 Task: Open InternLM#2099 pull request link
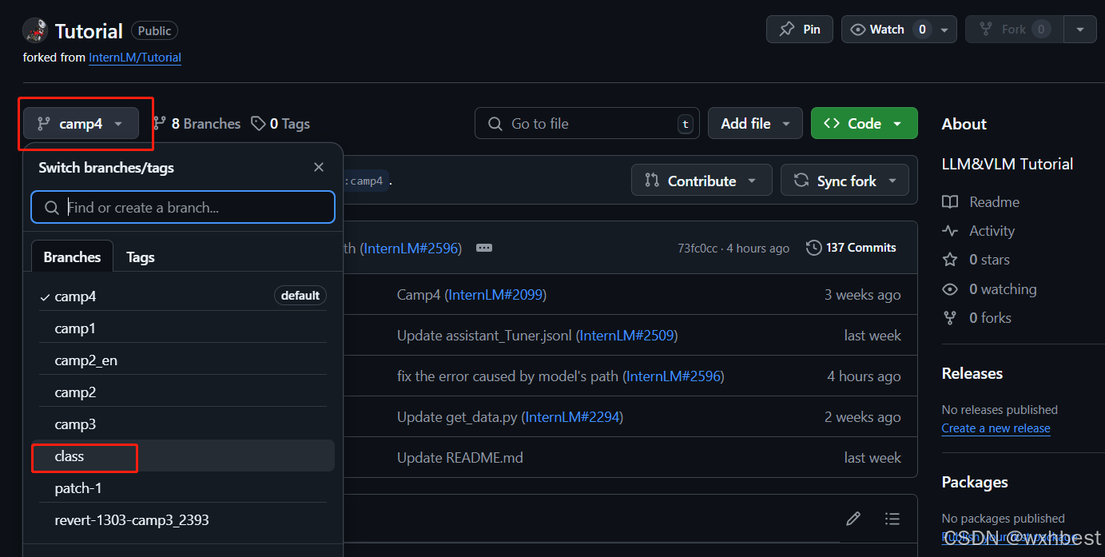click(495, 295)
